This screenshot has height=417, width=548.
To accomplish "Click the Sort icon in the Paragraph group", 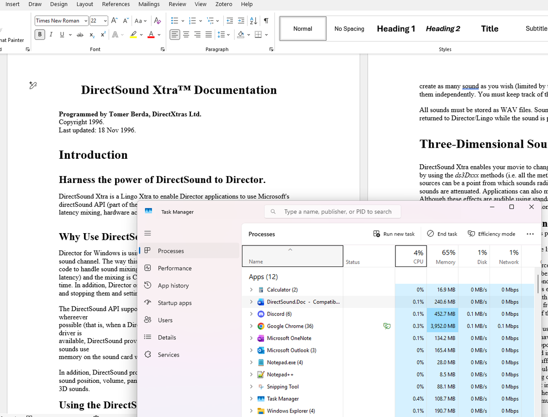I will tap(253, 21).
